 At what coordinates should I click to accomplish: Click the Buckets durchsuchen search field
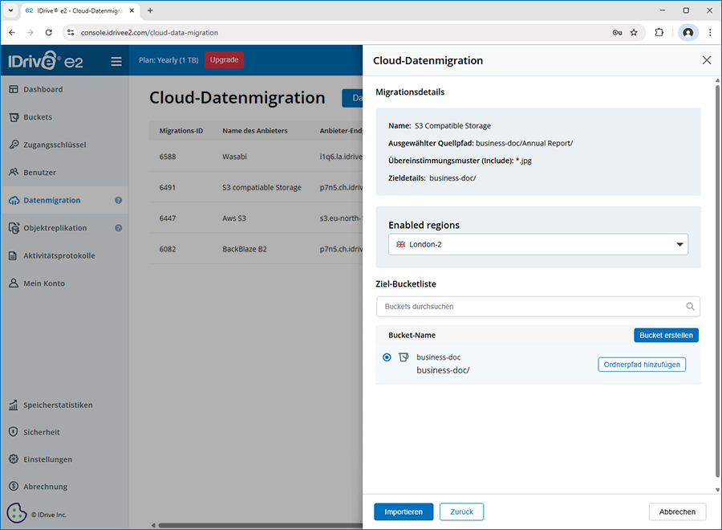pyautogui.click(x=529, y=307)
